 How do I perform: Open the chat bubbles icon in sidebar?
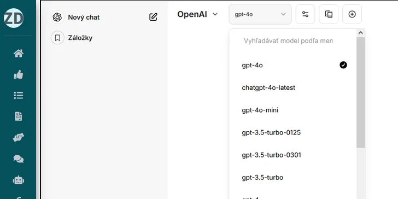point(19,159)
